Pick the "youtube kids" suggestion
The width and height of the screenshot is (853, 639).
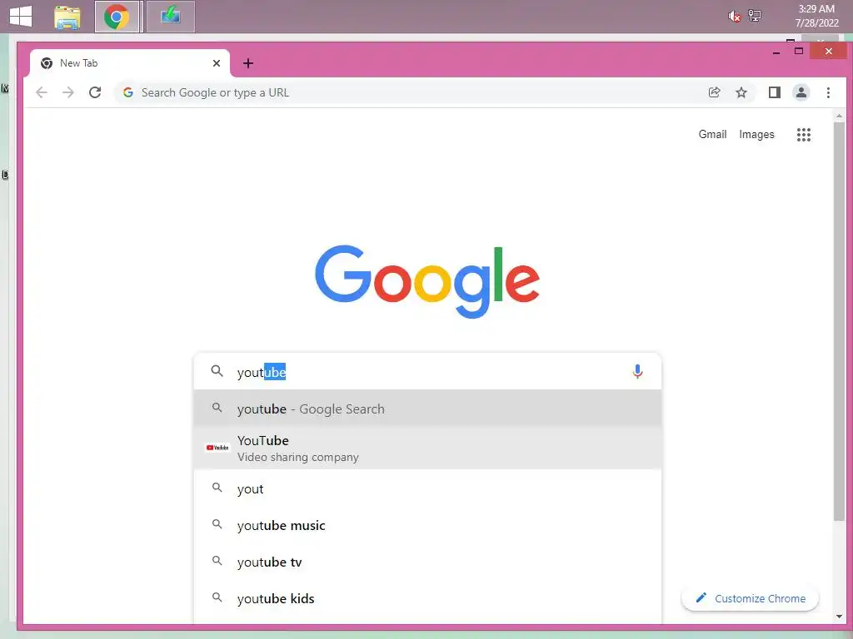pos(427,597)
